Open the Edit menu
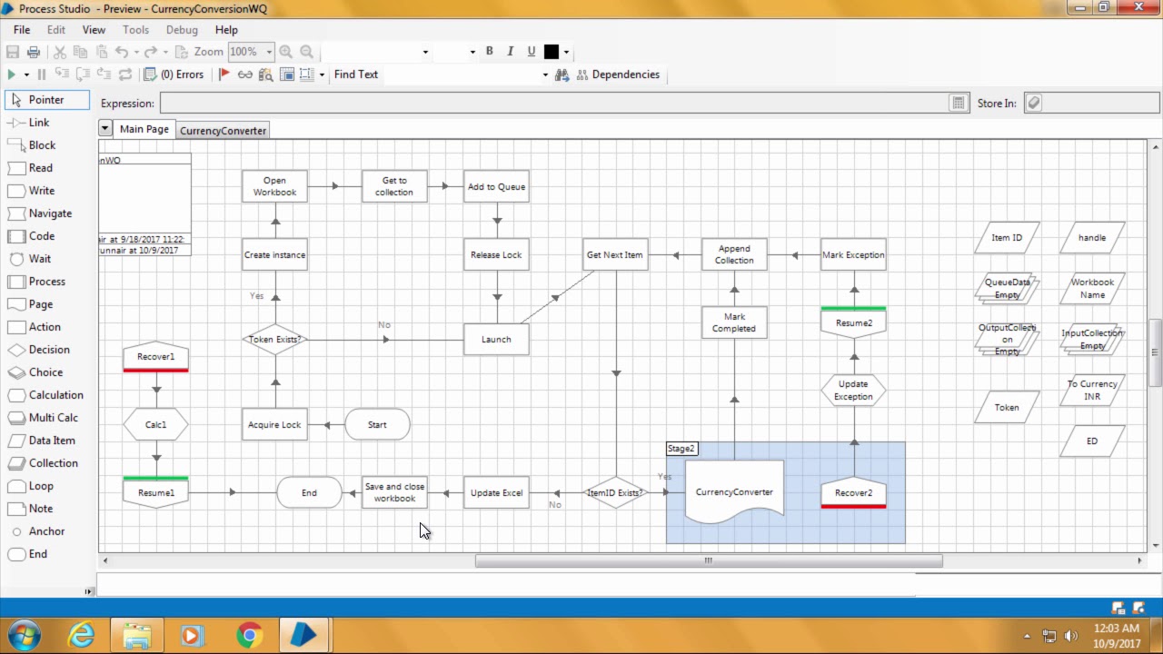The image size is (1163, 654). pos(56,30)
